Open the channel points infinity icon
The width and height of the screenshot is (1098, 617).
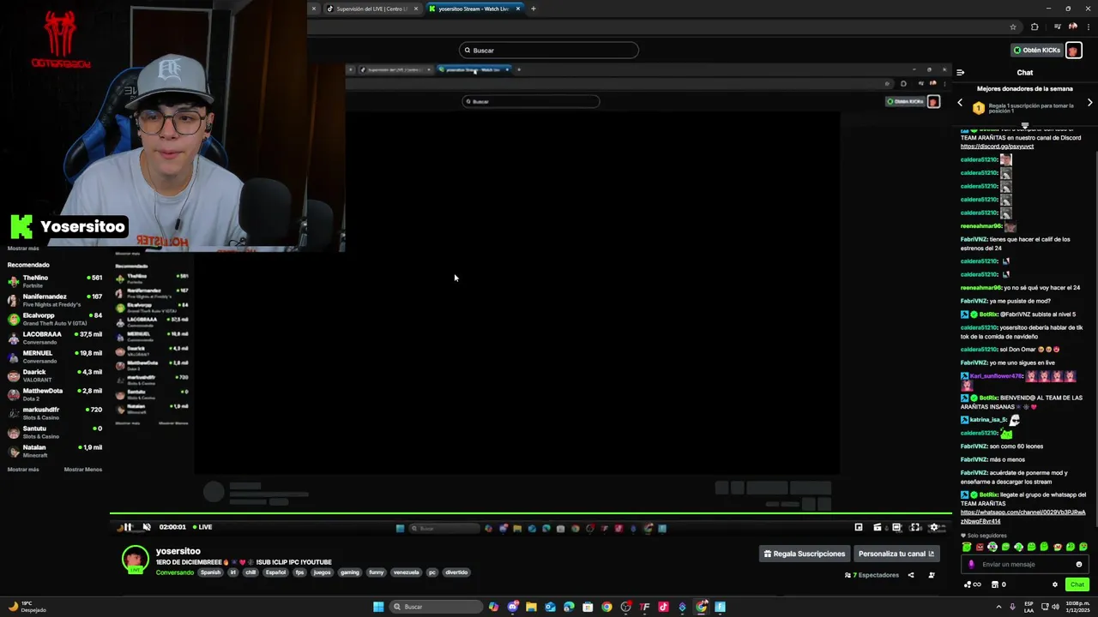point(972,584)
